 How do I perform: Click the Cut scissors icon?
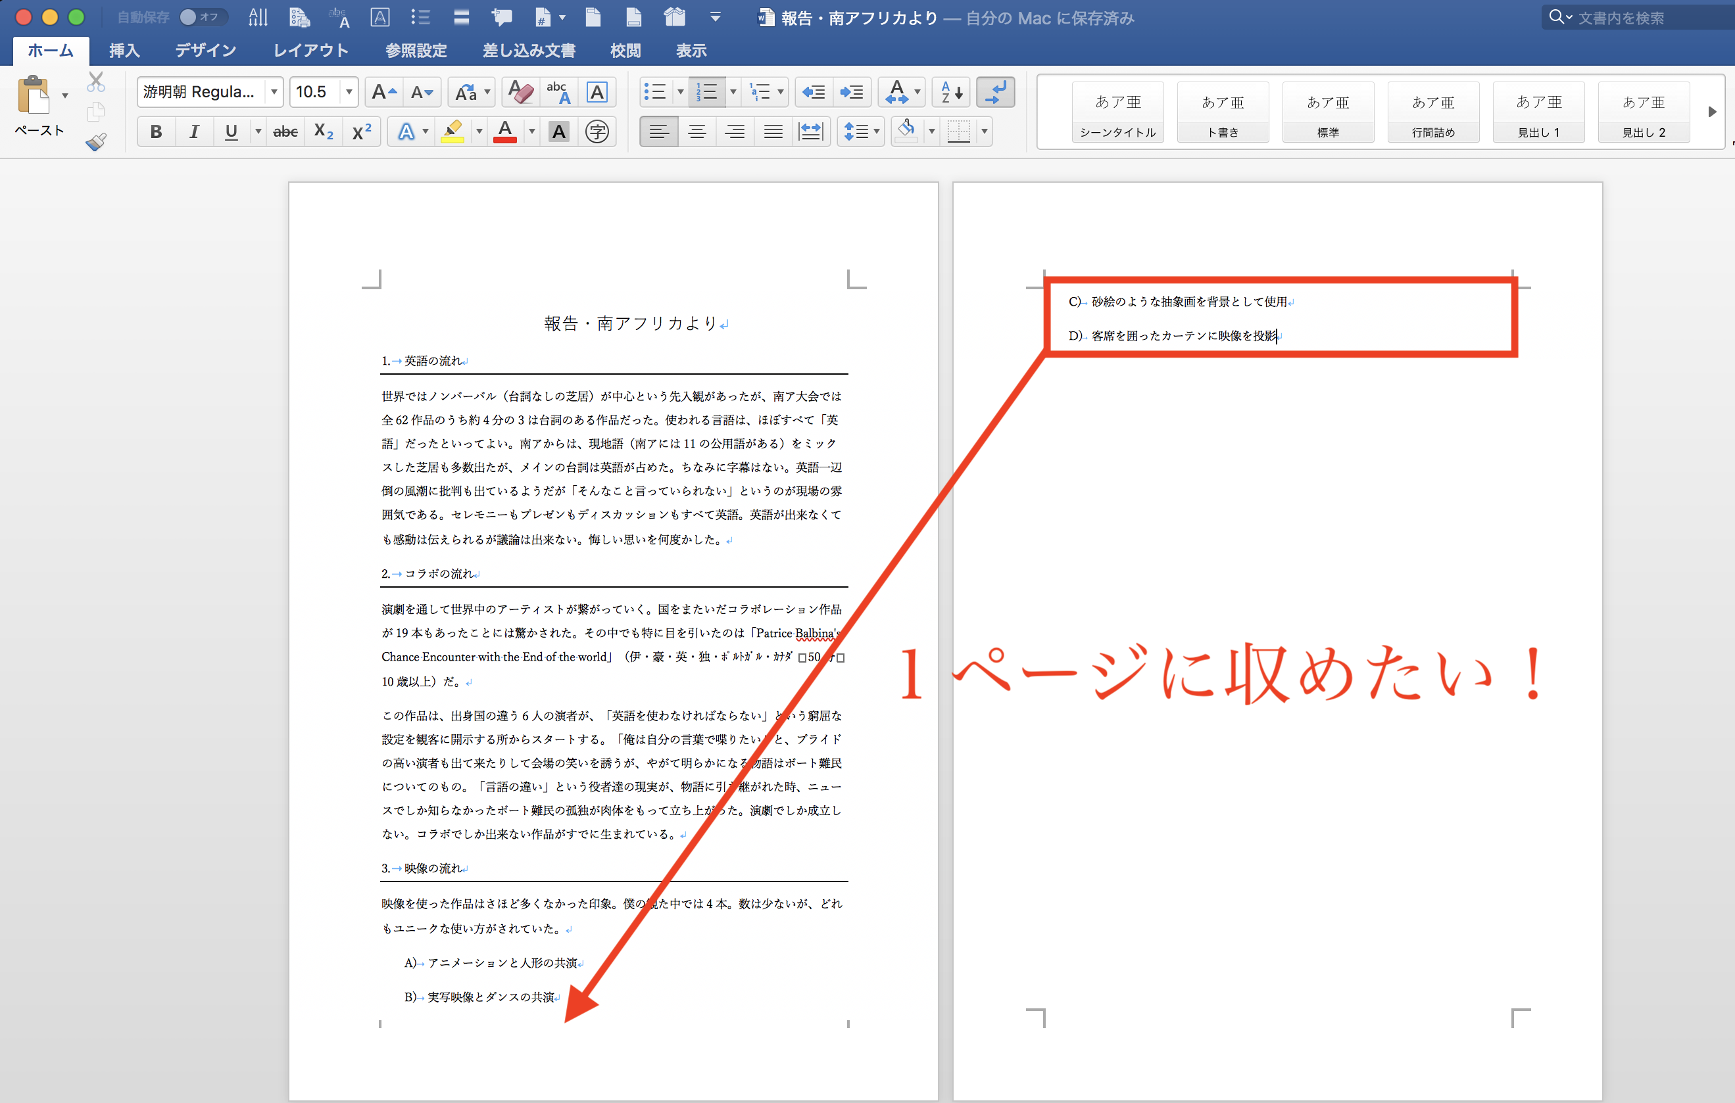(x=96, y=82)
